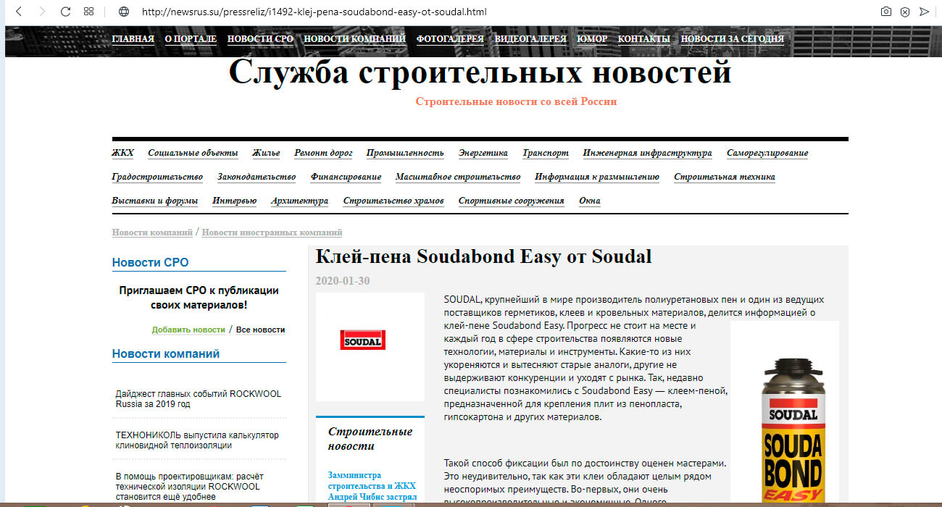Open КОНТАКТЫ menu item
This screenshot has width=942, height=507.
(x=644, y=39)
